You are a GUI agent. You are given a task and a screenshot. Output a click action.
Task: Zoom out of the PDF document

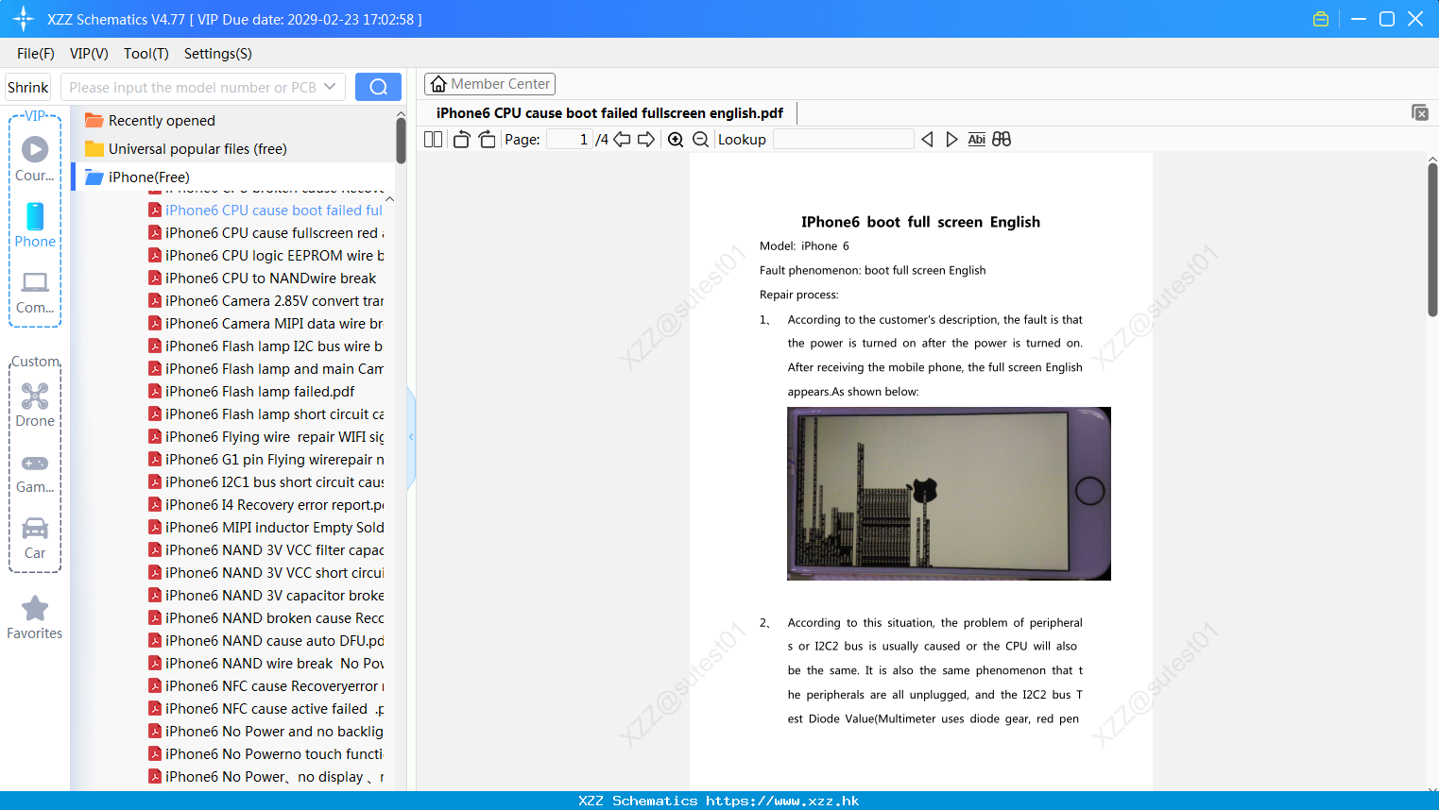(700, 140)
